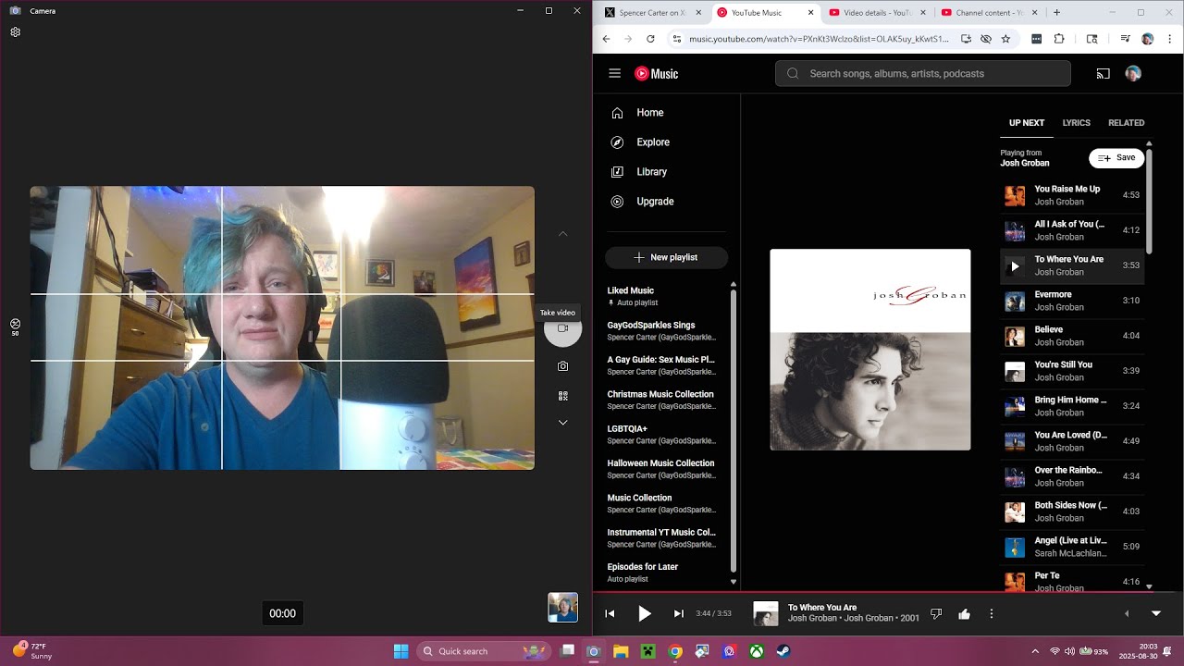Open Cast to device icon in YouTube Music
The image size is (1184, 666).
(x=1103, y=73)
